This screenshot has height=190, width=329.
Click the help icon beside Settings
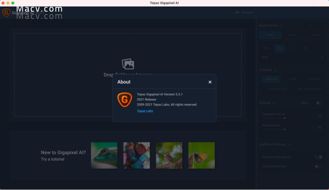(274, 103)
